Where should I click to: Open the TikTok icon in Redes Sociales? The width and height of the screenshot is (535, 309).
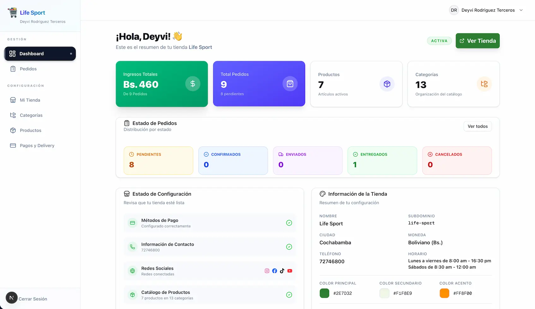click(x=282, y=271)
